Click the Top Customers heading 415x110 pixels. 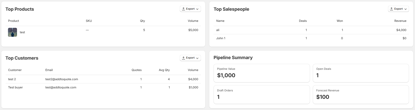point(22,58)
